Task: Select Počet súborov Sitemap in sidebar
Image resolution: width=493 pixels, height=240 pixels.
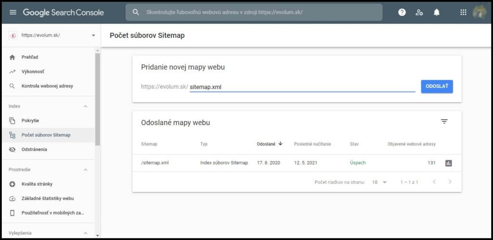Action: coord(49,135)
